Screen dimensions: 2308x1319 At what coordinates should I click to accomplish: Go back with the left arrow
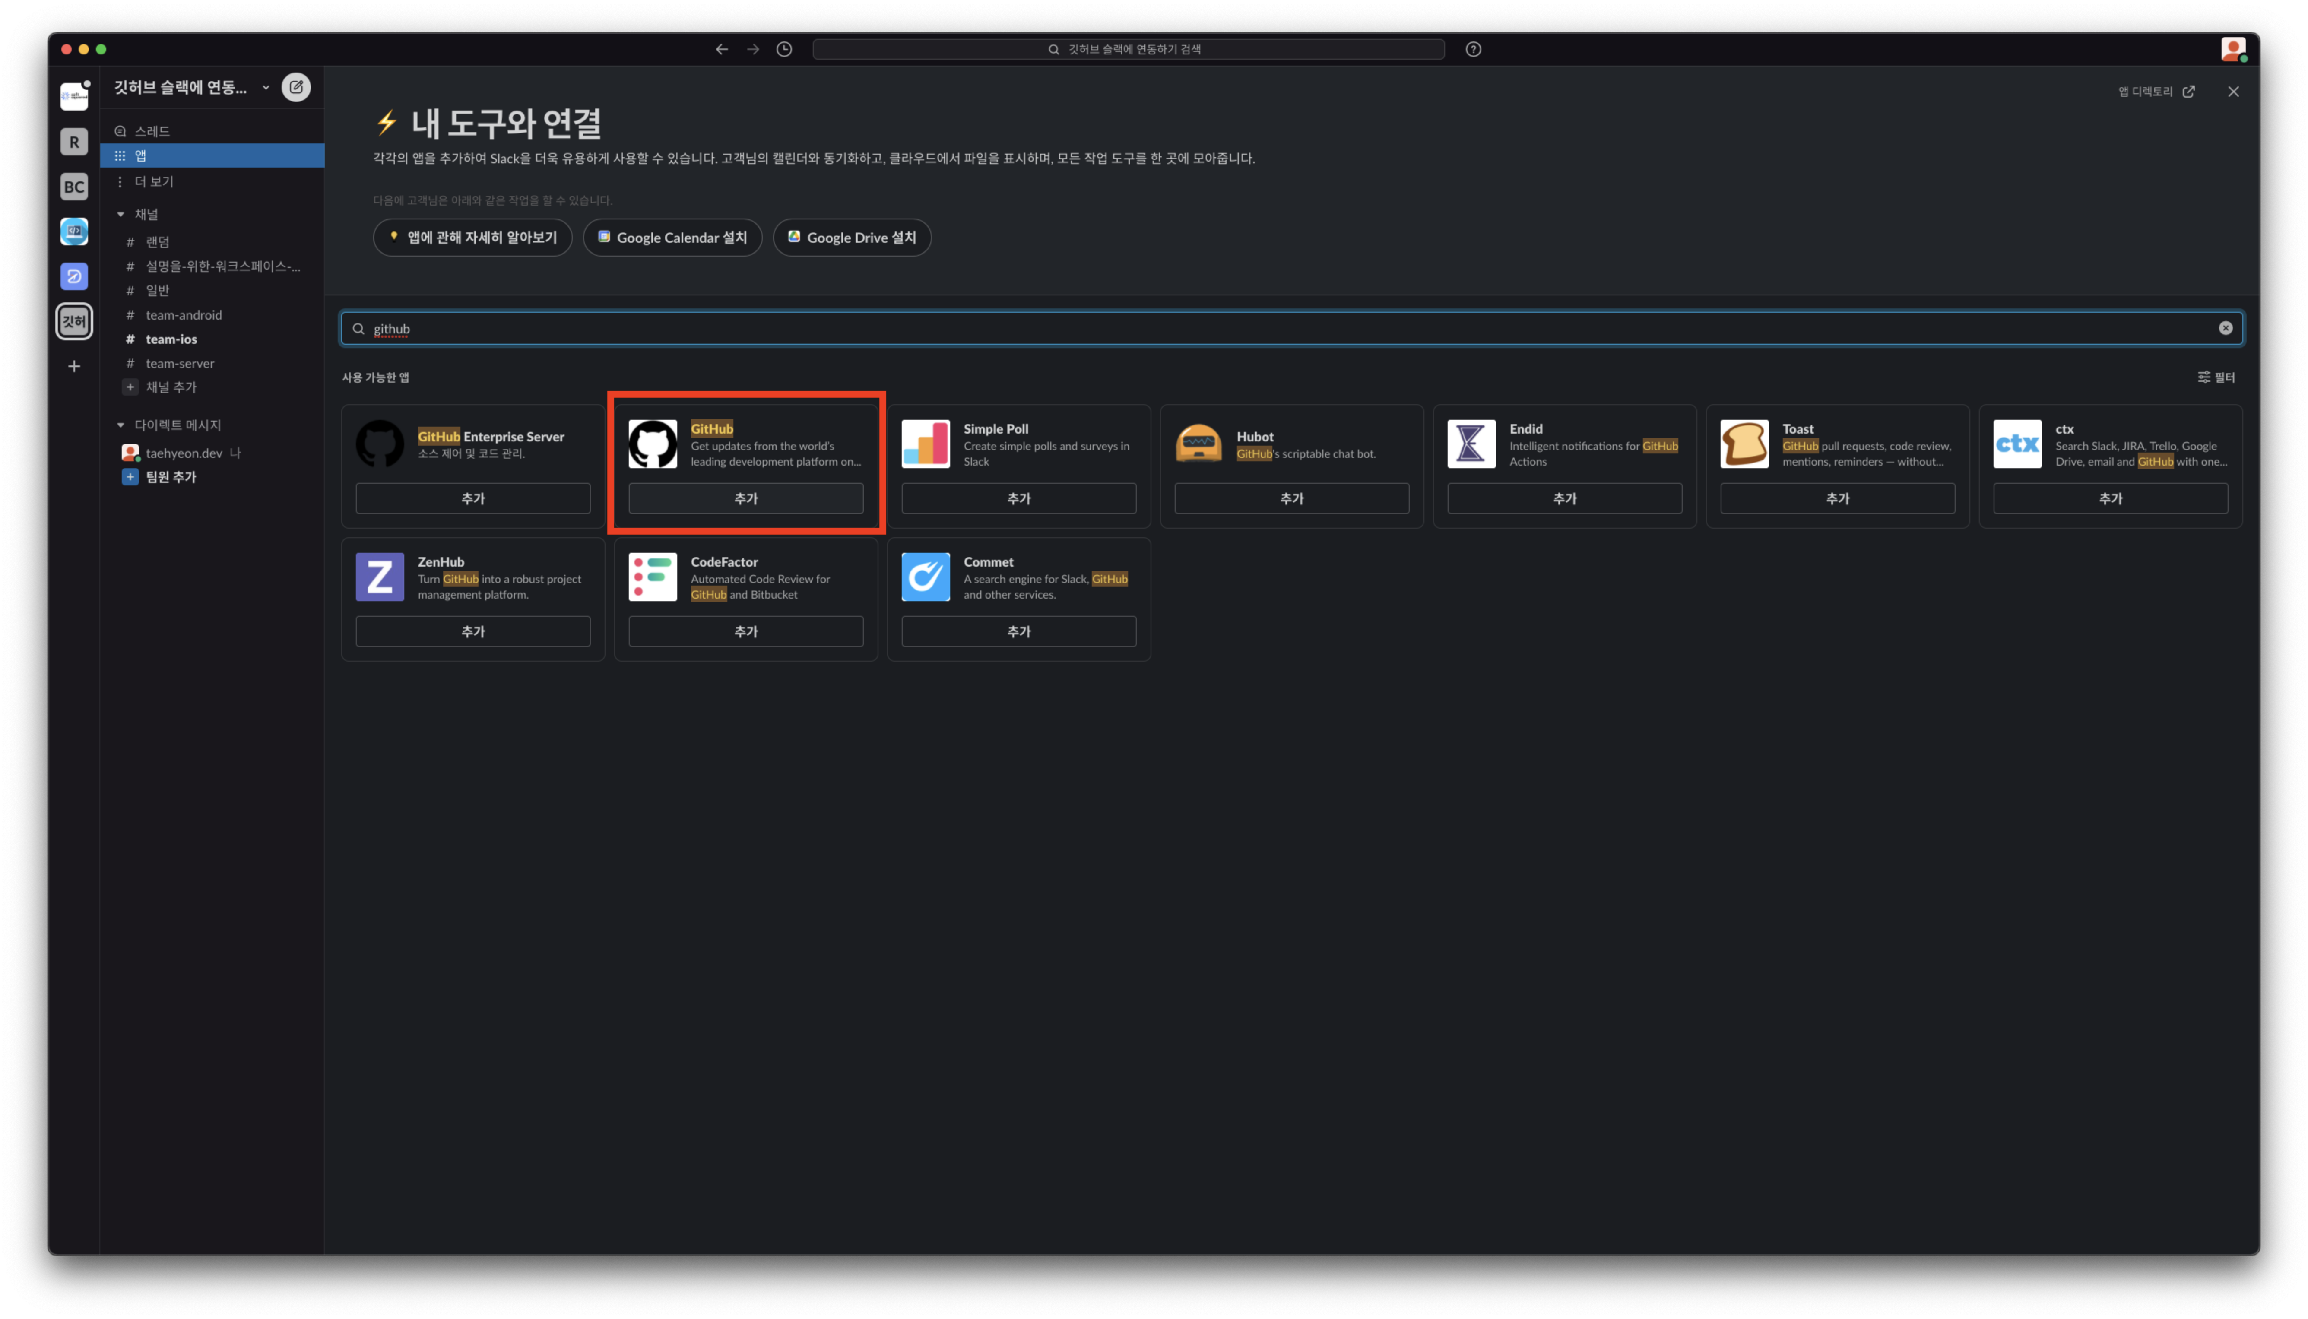click(x=722, y=49)
